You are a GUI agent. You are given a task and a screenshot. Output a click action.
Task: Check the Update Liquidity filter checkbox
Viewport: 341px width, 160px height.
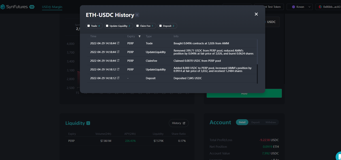107,26
